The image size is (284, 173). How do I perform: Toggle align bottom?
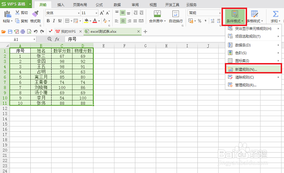tap(129, 13)
